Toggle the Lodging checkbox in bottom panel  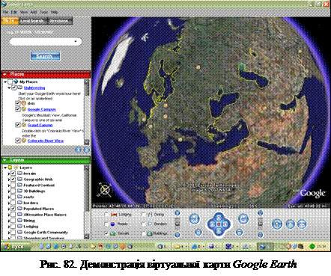point(106,215)
